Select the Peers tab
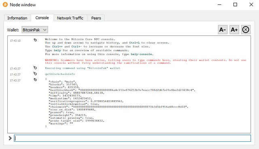The image size is (259, 149). [96, 18]
